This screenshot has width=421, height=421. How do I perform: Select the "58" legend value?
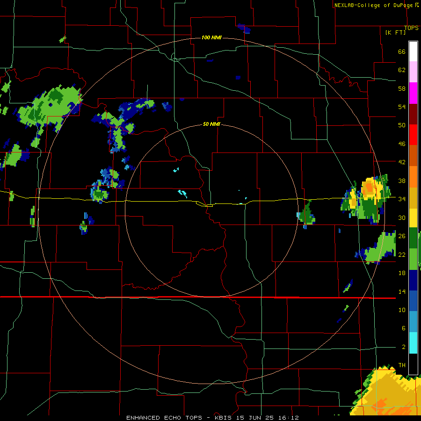tap(402, 88)
